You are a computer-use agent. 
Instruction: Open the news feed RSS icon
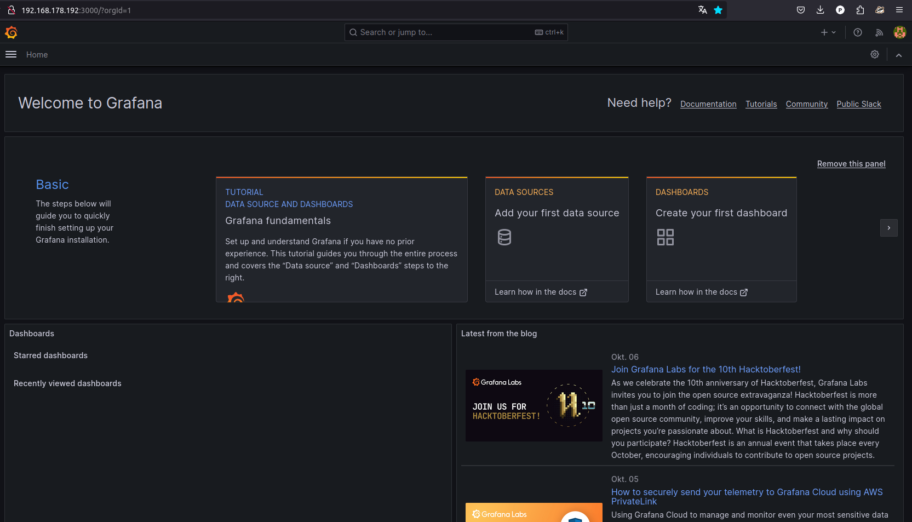pyautogui.click(x=879, y=32)
